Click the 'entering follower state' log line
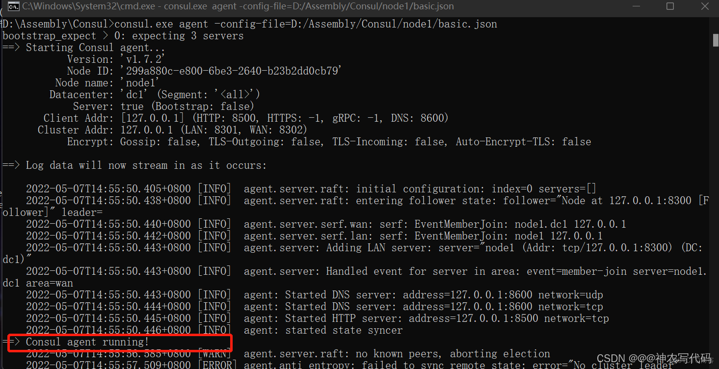 (356, 207)
